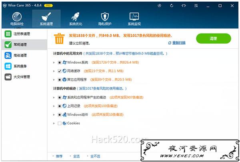Toggle the 其它应用程序 checkbox
240x162 pixels.
pos(60,80)
